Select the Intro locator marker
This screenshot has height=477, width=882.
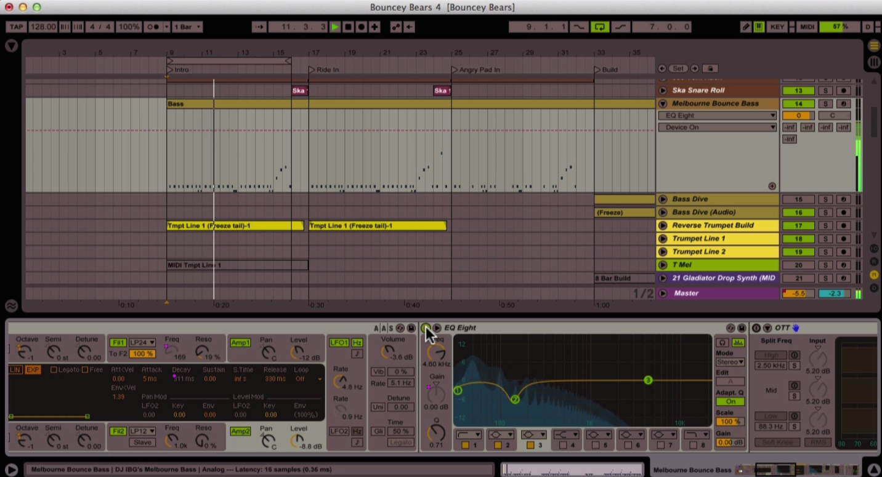pos(178,70)
